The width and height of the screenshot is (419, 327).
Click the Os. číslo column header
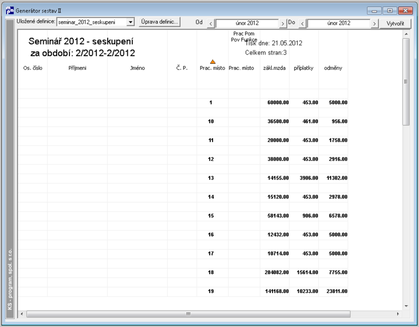click(33, 68)
